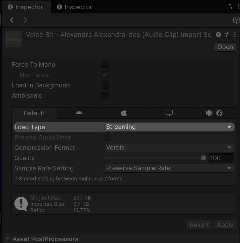Go back with the left arrow icon
Screen dimensions: 240x243
pos(12,20)
